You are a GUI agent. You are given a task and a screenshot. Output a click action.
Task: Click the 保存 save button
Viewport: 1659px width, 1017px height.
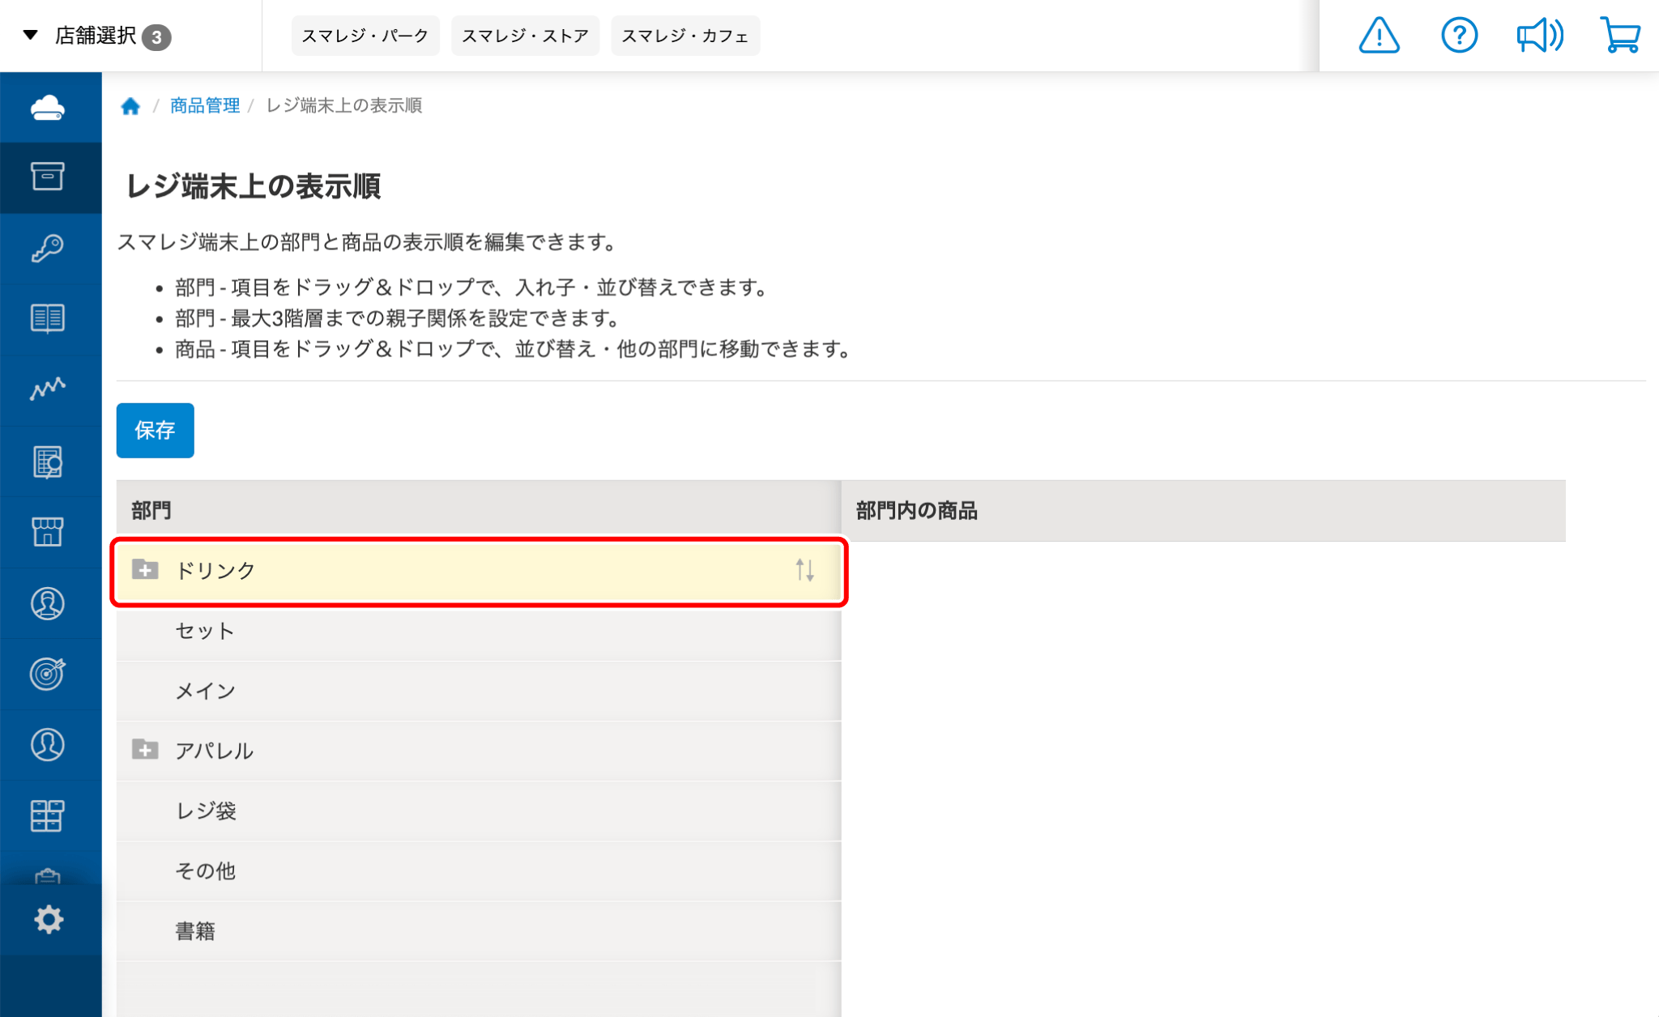point(155,430)
